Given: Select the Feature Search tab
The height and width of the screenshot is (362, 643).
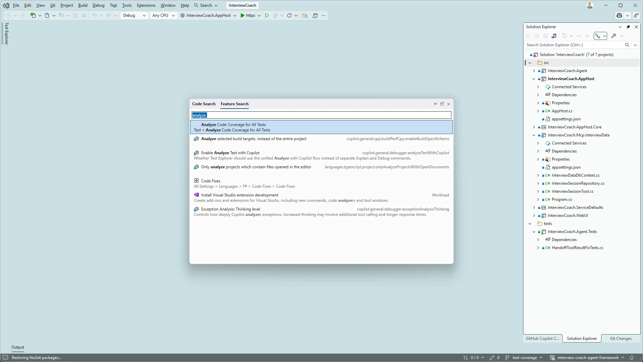Looking at the screenshot, I should click(234, 104).
